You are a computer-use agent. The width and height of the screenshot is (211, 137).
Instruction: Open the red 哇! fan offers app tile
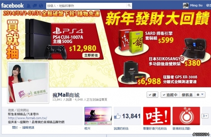pos(157,116)
